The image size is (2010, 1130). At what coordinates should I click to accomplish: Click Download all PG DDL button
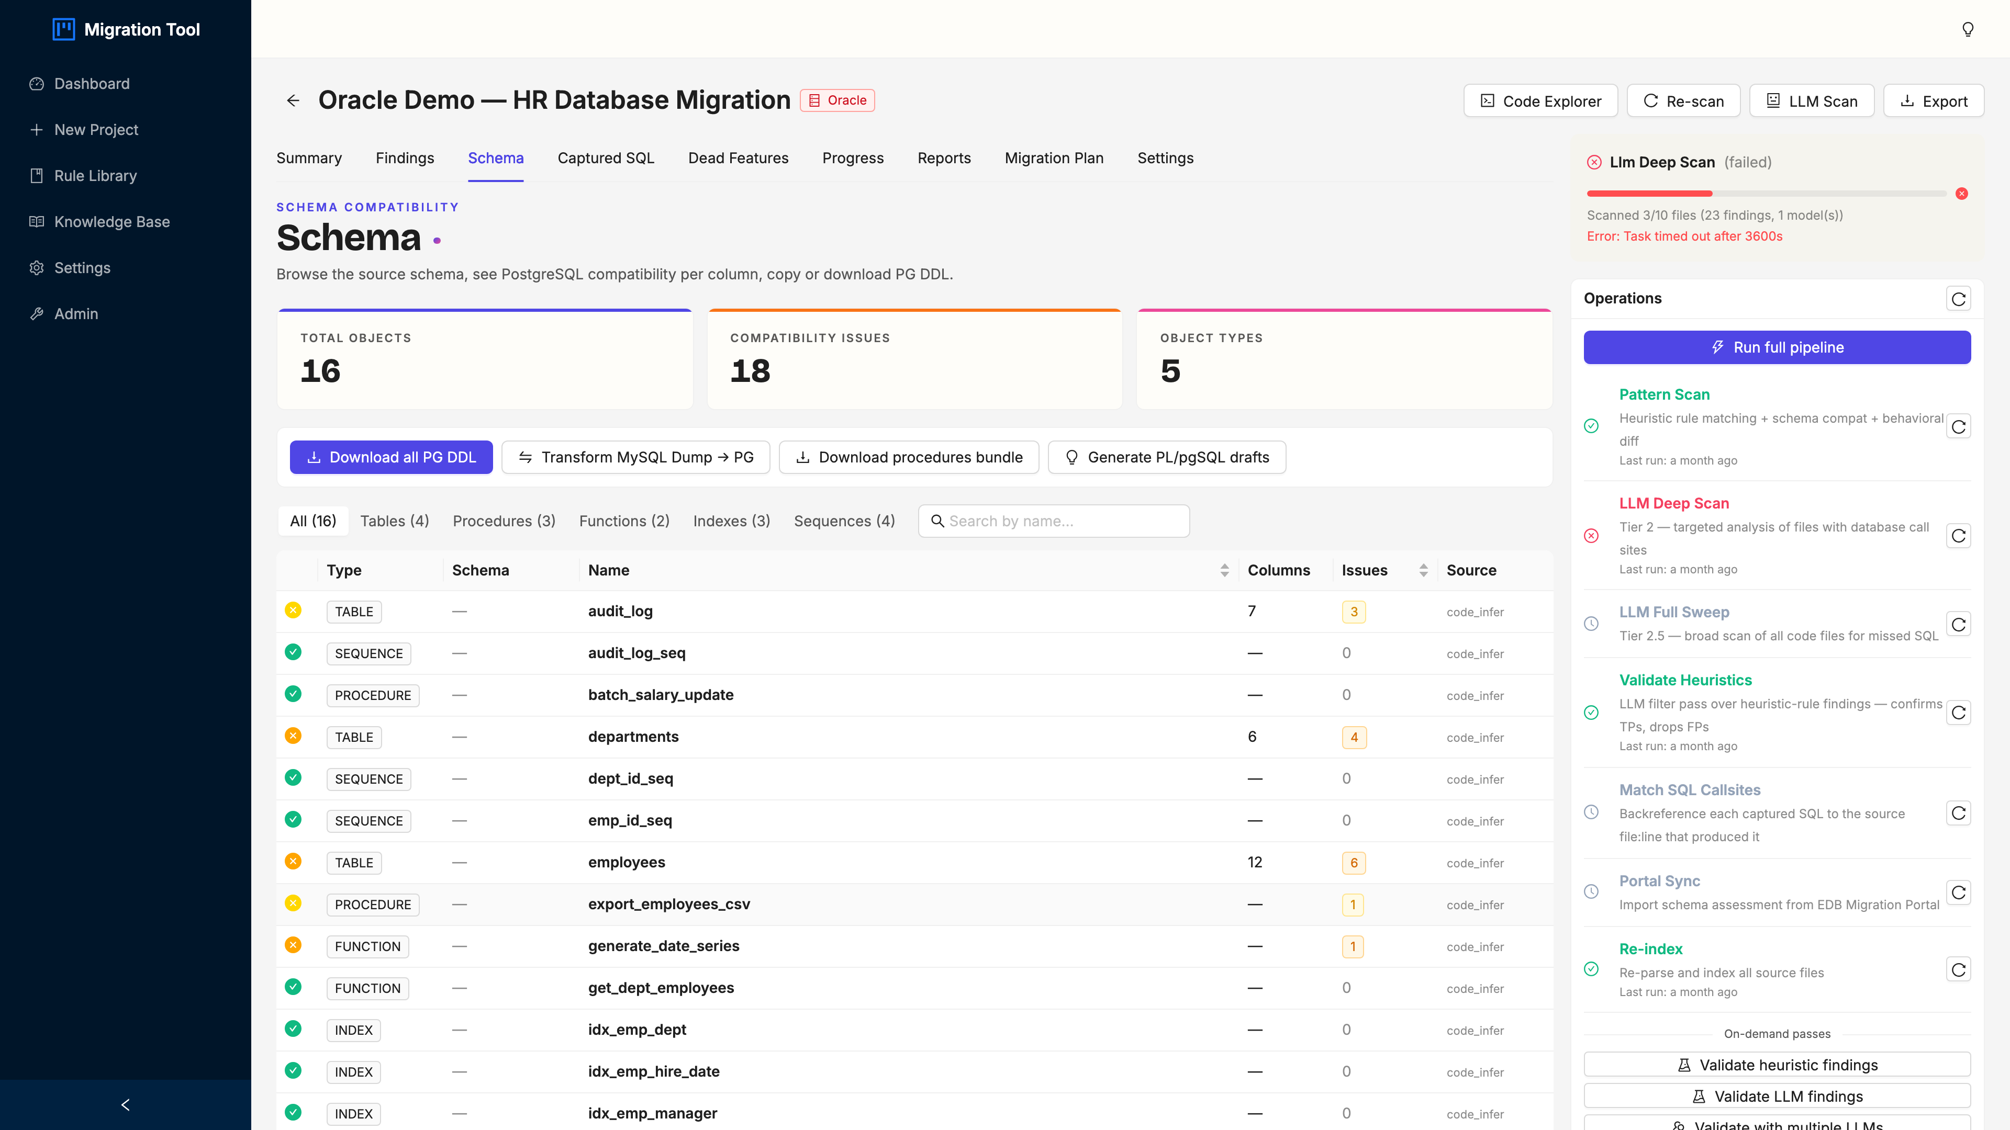pyautogui.click(x=391, y=457)
